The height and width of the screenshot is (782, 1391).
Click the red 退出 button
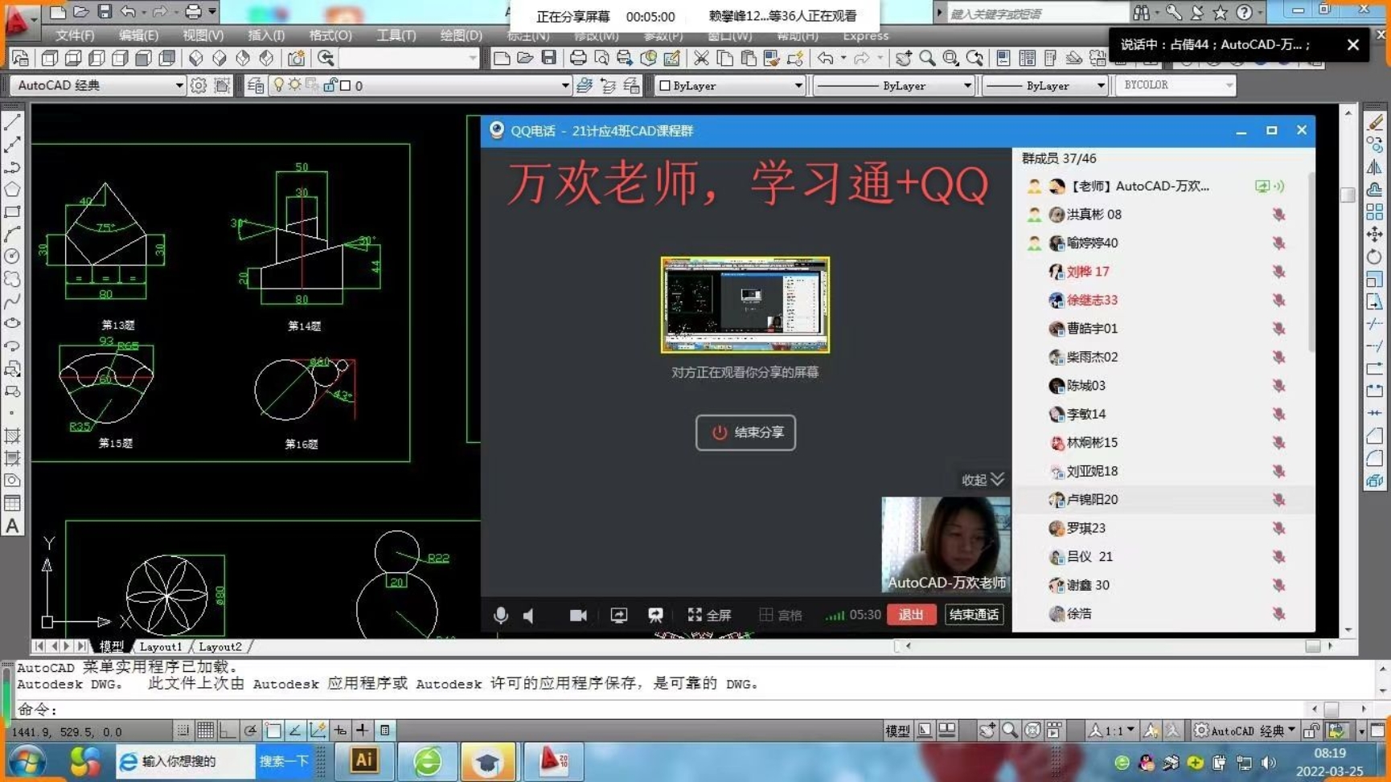[x=911, y=615]
